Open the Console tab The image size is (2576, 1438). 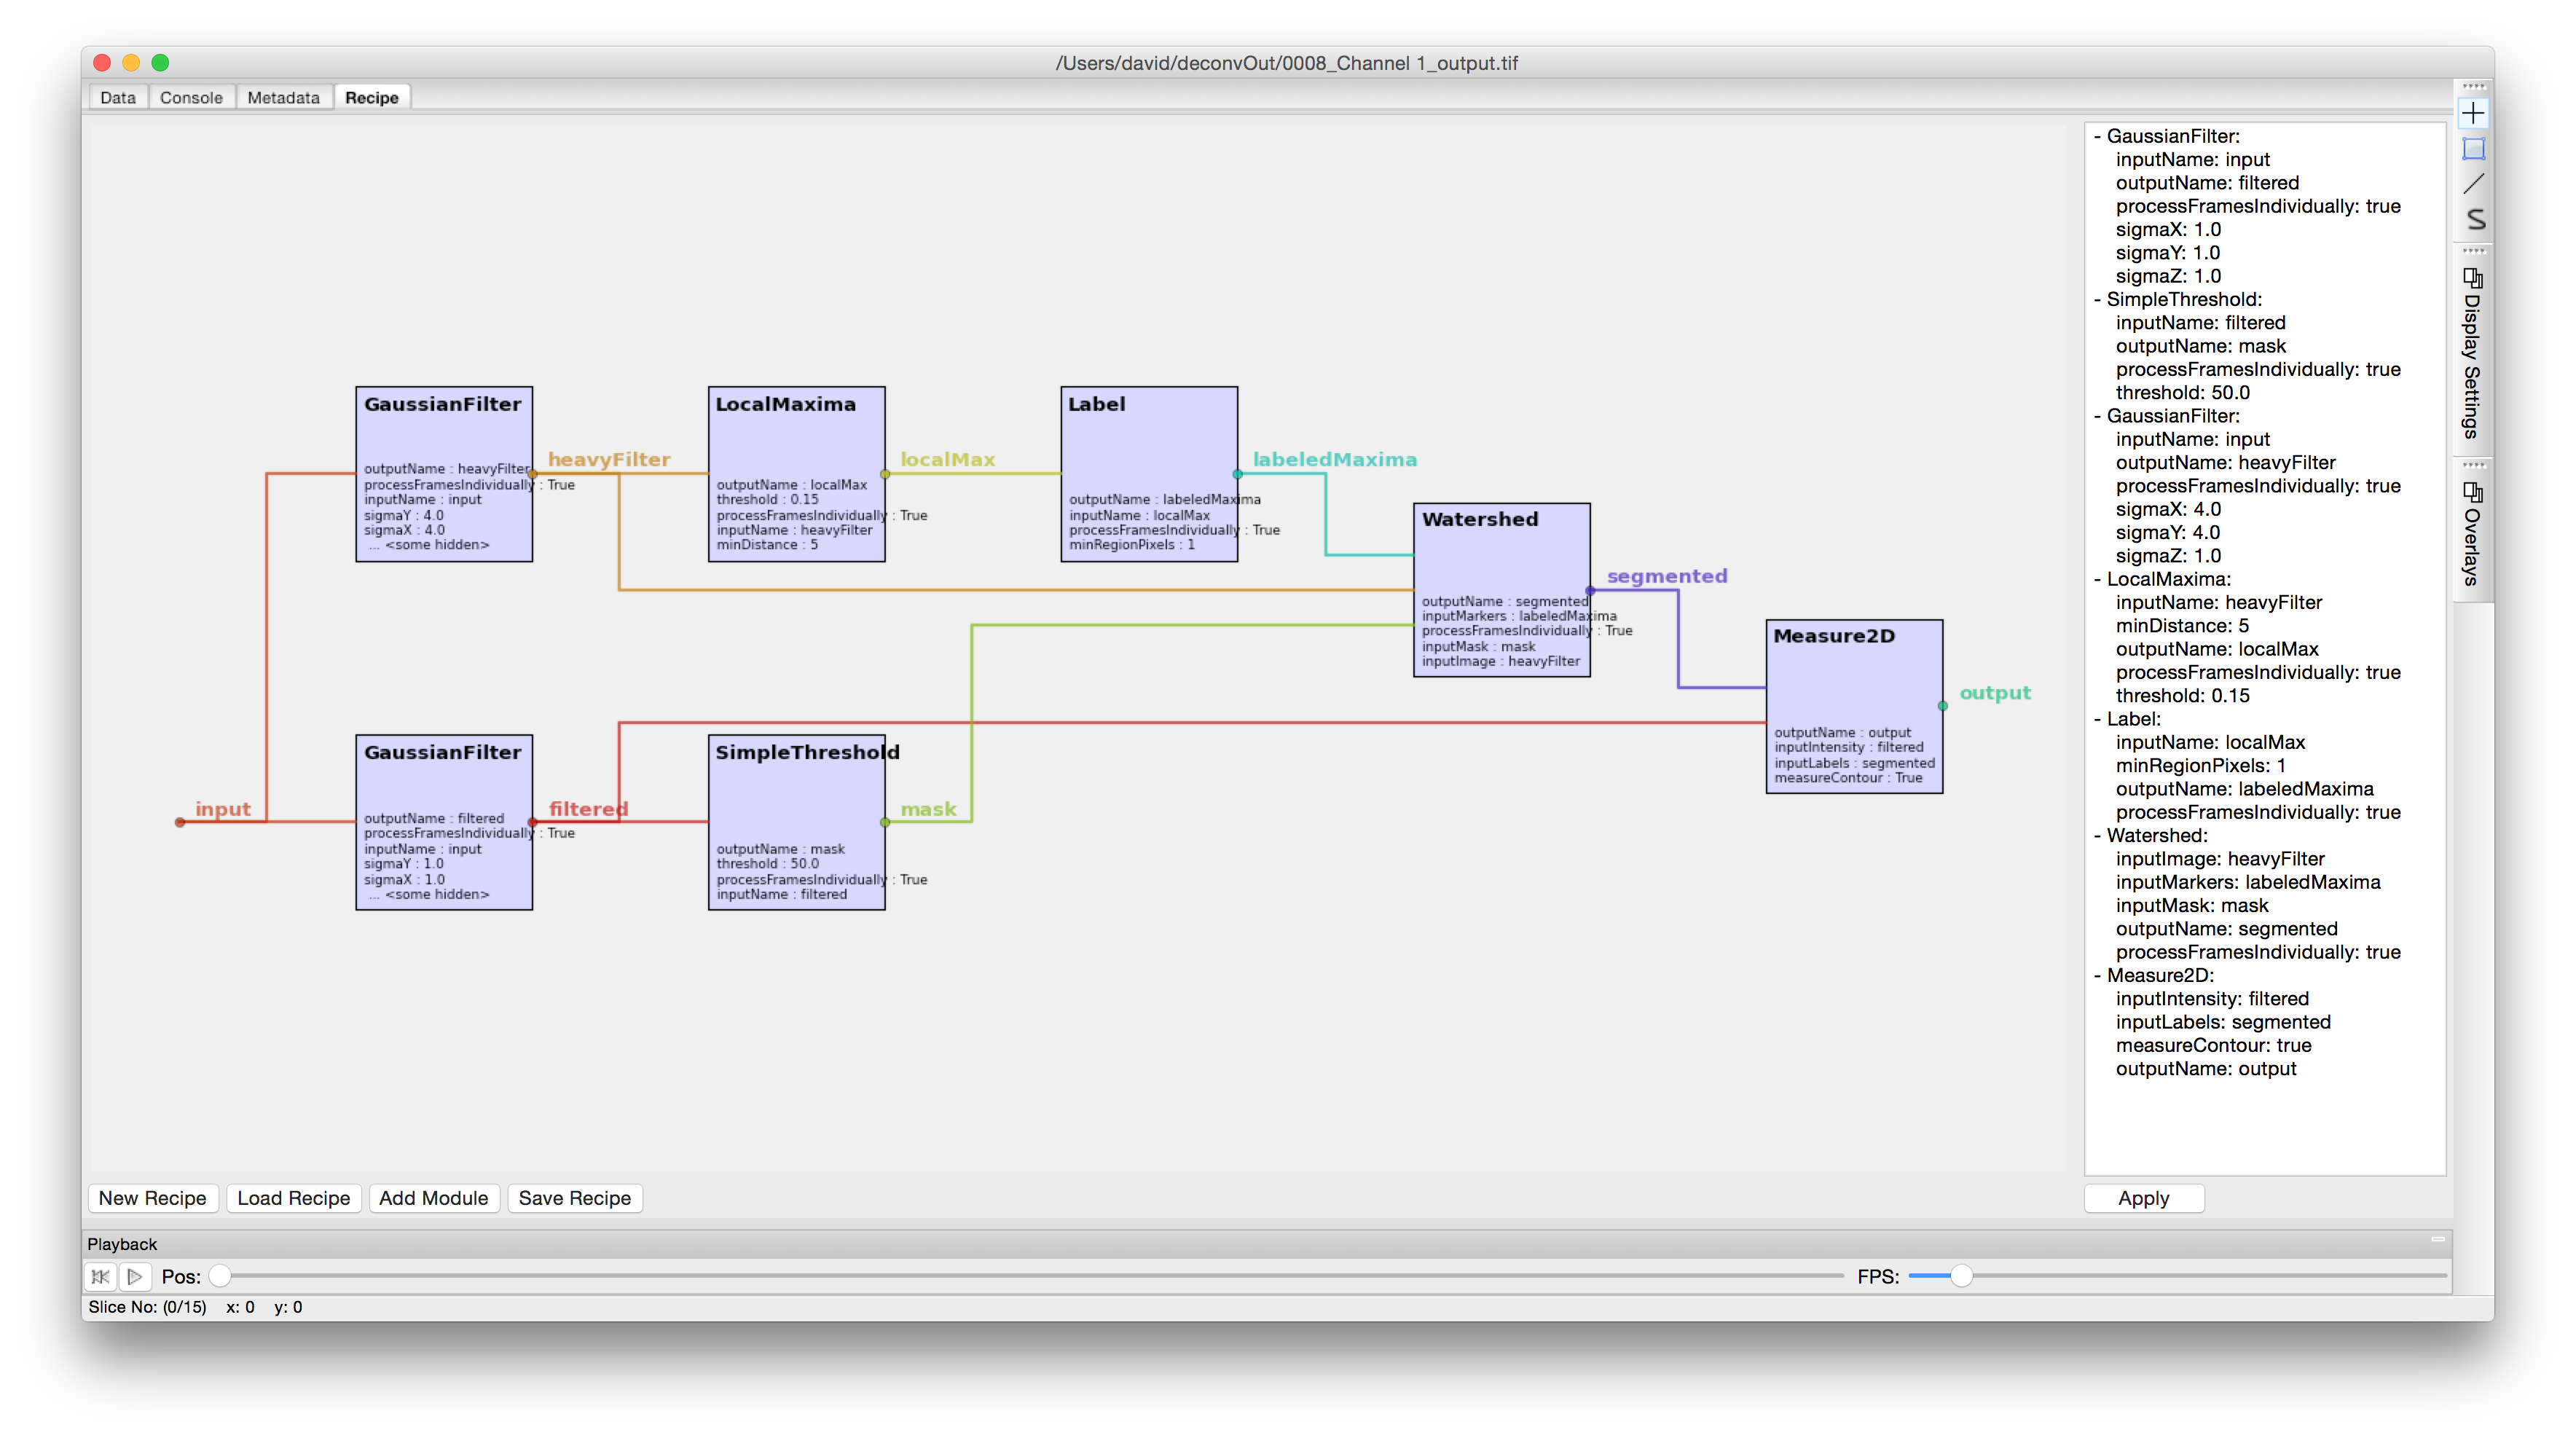click(191, 98)
